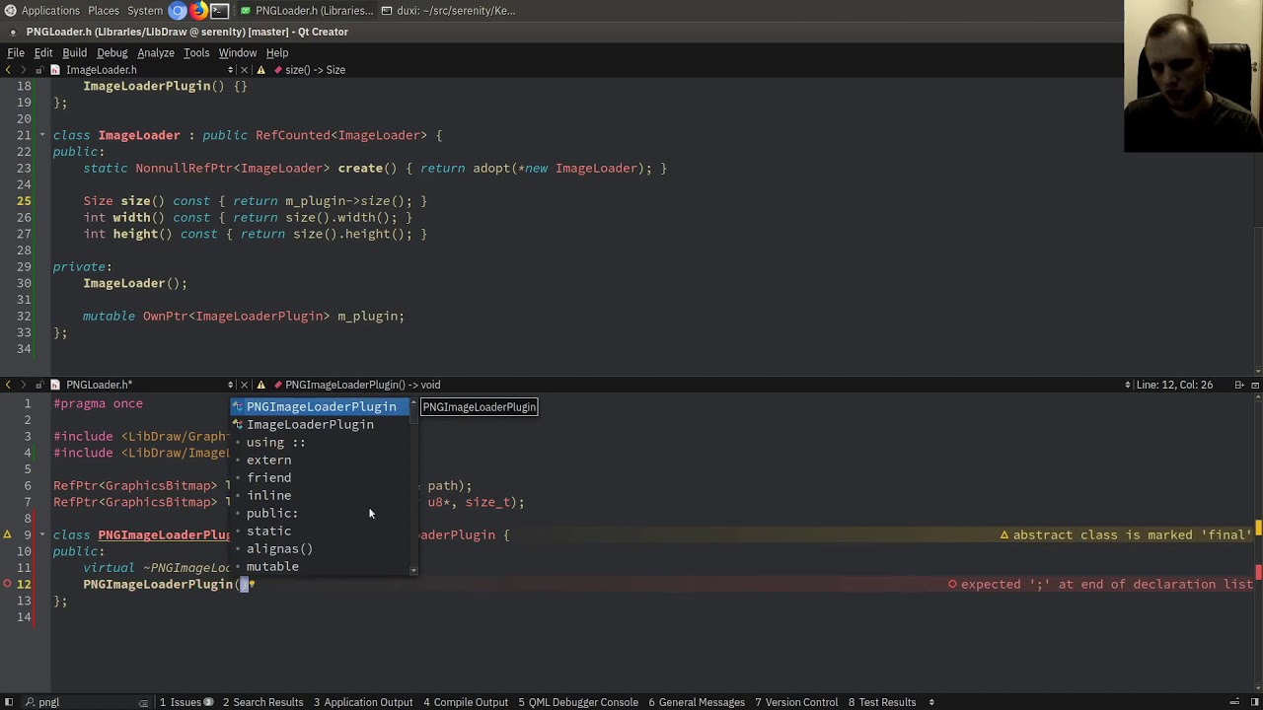Image resolution: width=1263 pixels, height=710 pixels.
Task: Toggle the write-lock icon beside PNGLoader.h
Action: [38, 385]
